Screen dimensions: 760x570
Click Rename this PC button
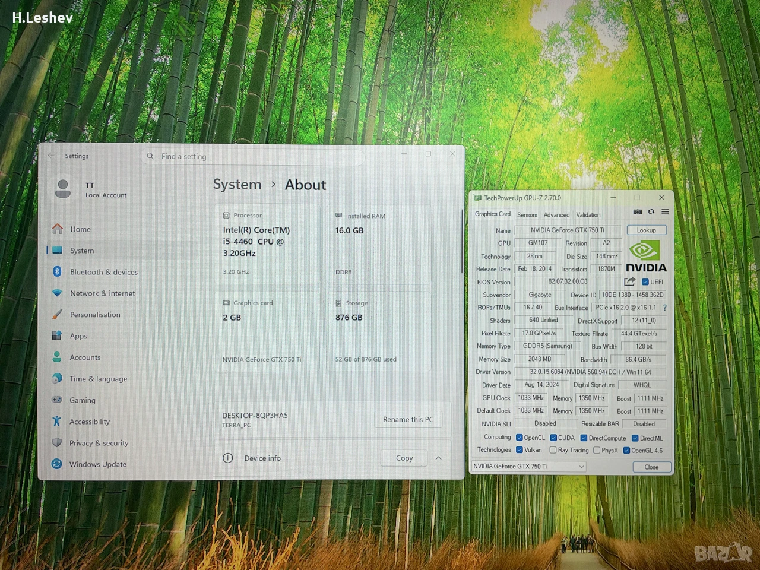pos(408,419)
